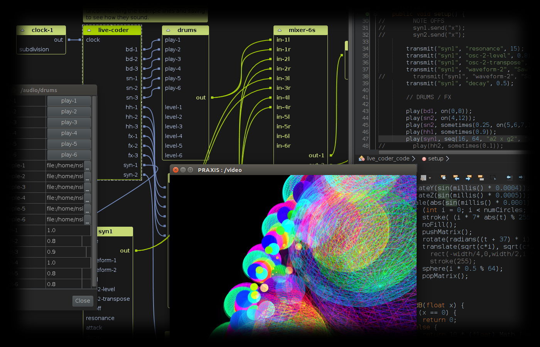
Task: Click the live_coder_code class icon in breadcrumb
Action: [362, 158]
